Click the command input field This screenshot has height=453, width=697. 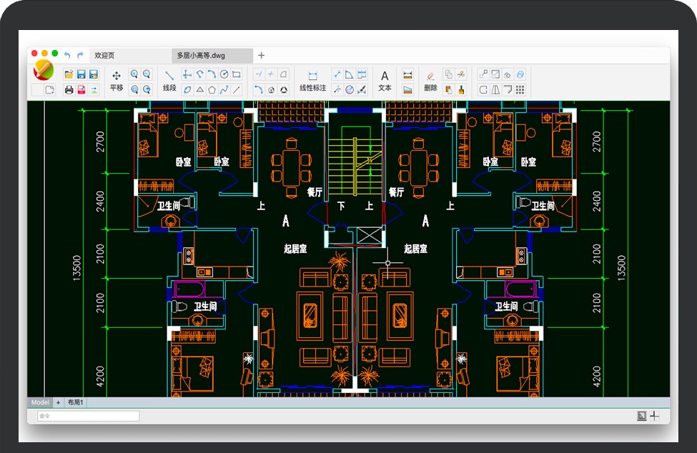coord(87,416)
